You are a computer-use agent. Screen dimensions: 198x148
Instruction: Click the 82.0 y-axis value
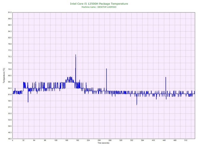10,38
